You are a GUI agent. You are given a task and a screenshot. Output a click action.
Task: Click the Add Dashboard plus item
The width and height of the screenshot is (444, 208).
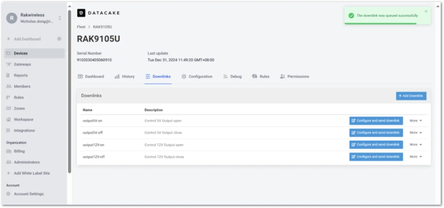tap(24, 39)
